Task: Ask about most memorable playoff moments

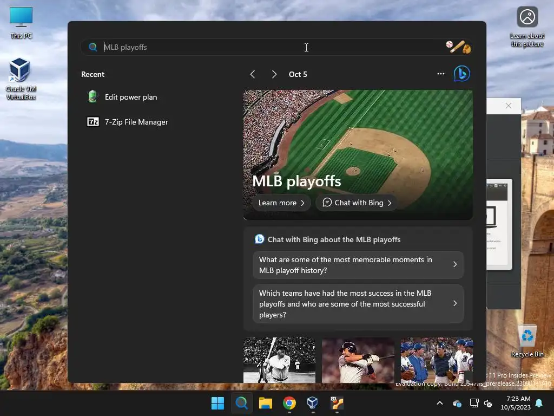Action: point(358,265)
